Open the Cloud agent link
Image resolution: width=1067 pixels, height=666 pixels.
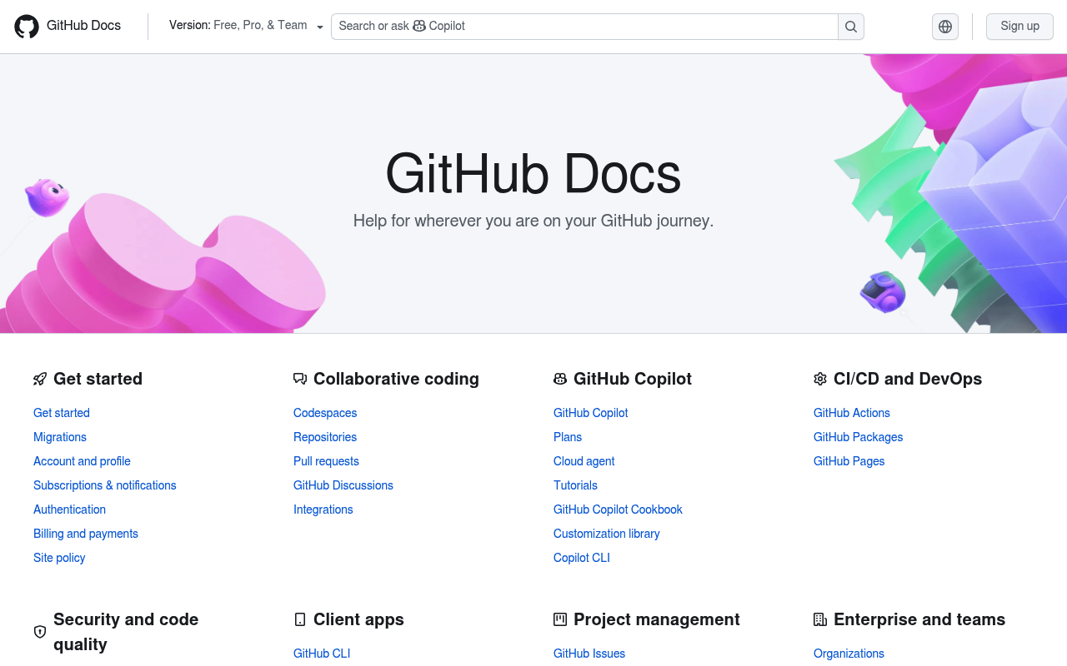[584, 461]
